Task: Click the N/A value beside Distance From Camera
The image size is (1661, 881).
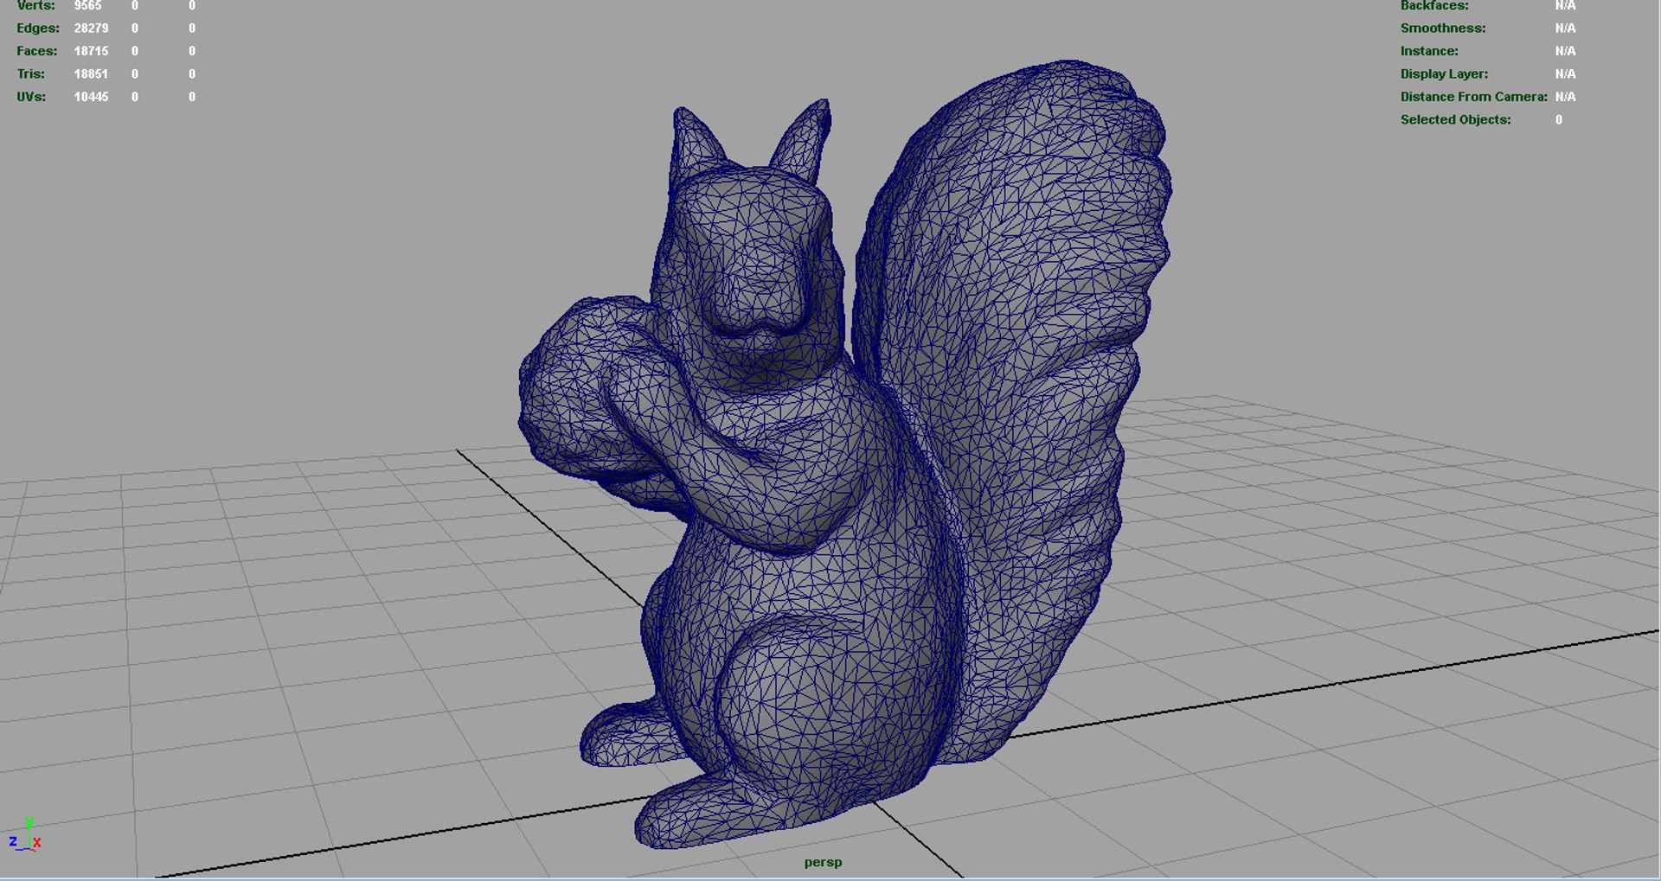Action: pyautogui.click(x=1565, y=97)
